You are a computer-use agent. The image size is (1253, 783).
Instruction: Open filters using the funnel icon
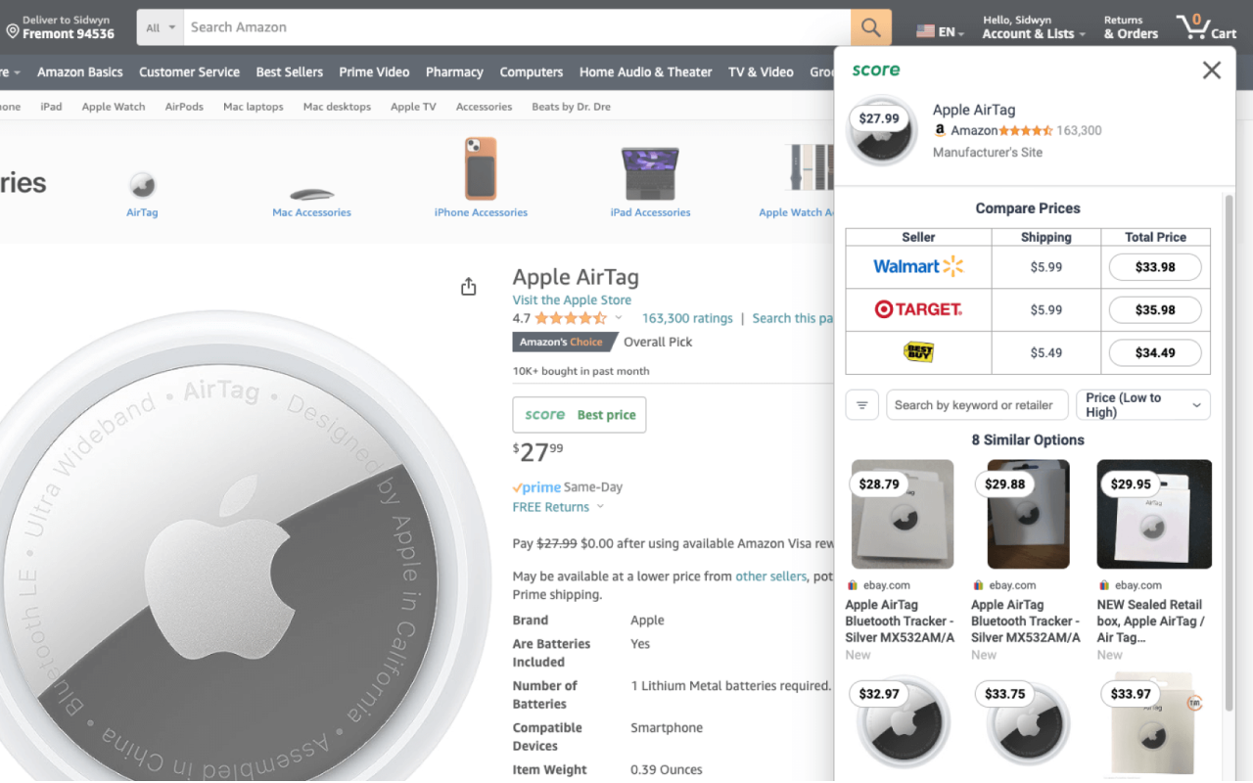861,404
